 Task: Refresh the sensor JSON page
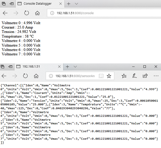pyautogui.click(x=25, y=76)
